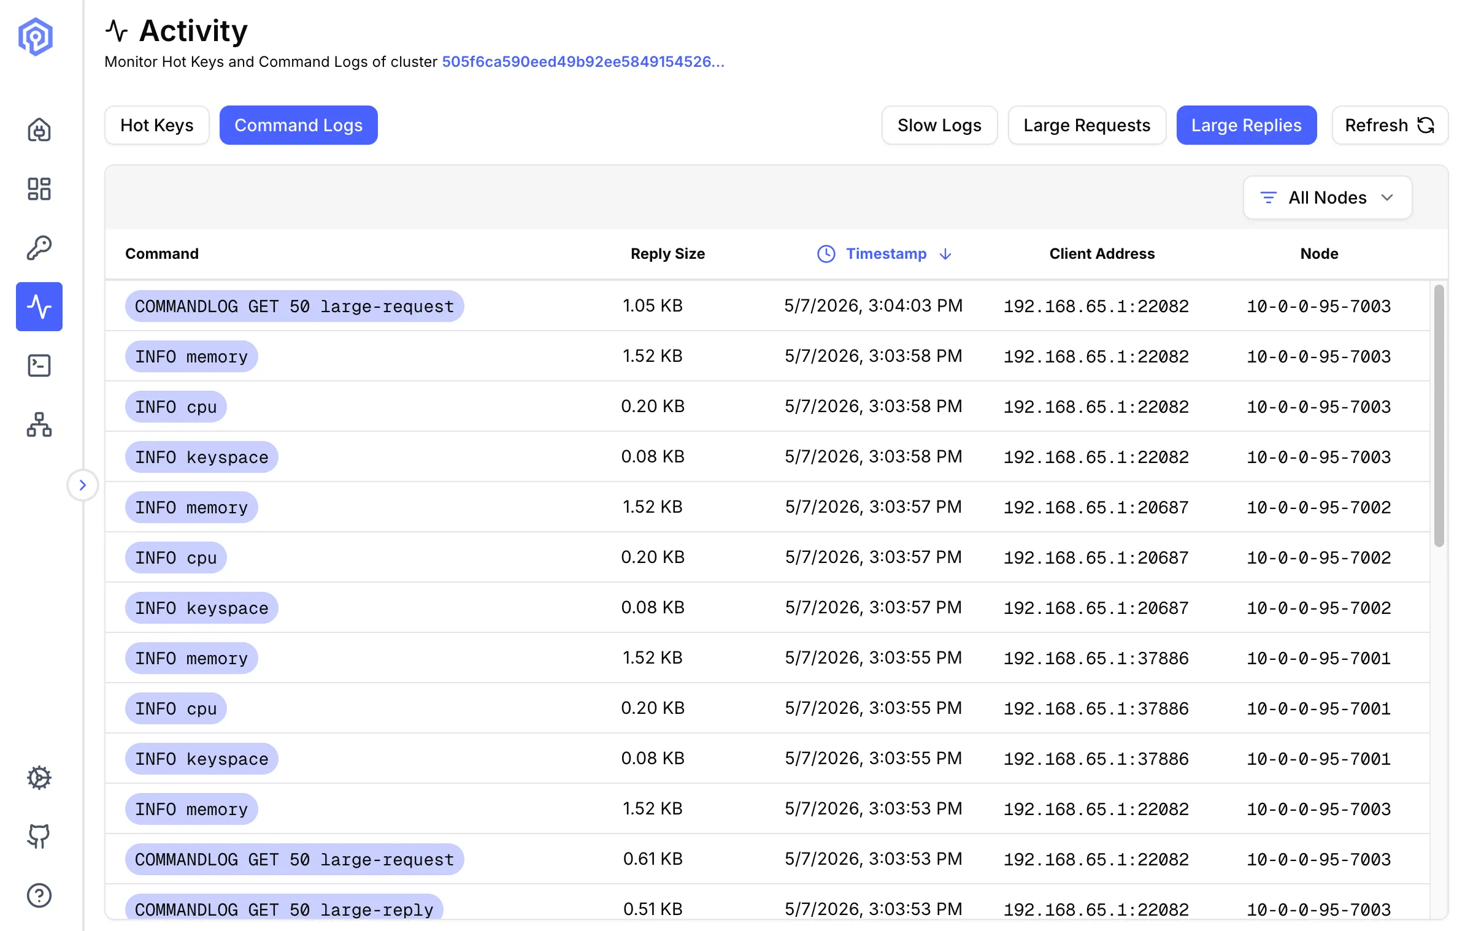Sort by the Timestamp column header

pyautogui.click(x=886, y=254)
